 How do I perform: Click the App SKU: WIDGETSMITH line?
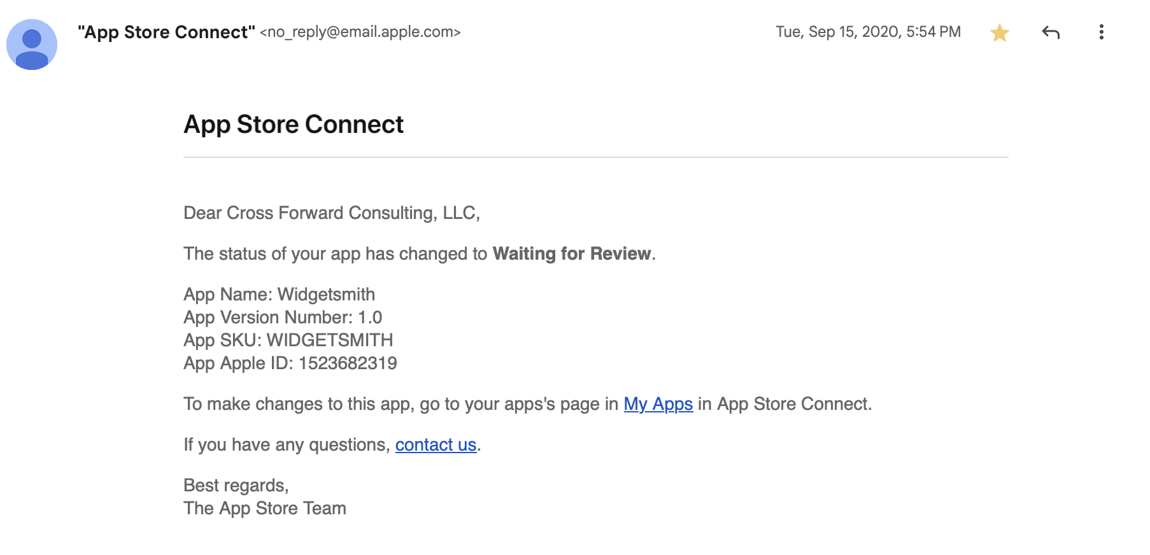[x=288, y=341]
